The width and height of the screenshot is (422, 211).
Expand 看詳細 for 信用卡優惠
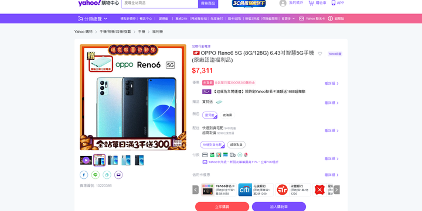(x=332, y=175)
